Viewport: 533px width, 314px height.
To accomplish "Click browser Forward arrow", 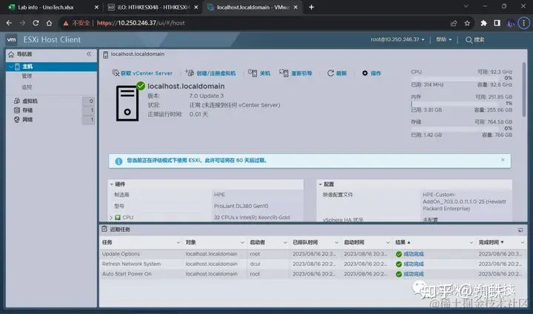I will (22, 23).
